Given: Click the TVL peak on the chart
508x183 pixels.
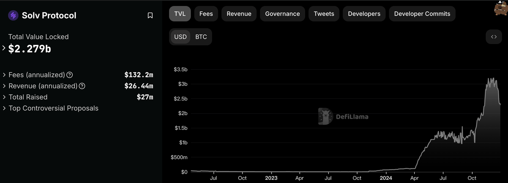Looking at the screenshot, I should [x=492, y=78].
